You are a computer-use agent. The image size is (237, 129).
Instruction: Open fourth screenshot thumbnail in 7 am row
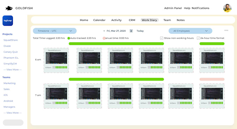point(152,94)
